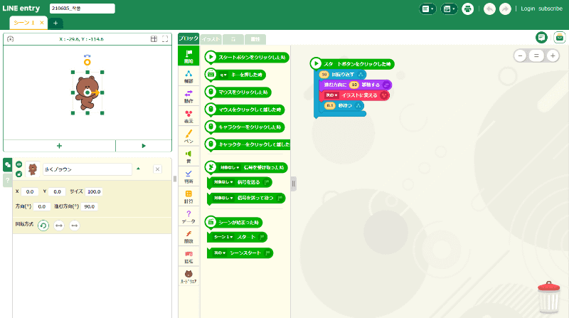
Task: Reset workspace zoom with equals button
Action: pyautogui.click(x=536, y=56)
